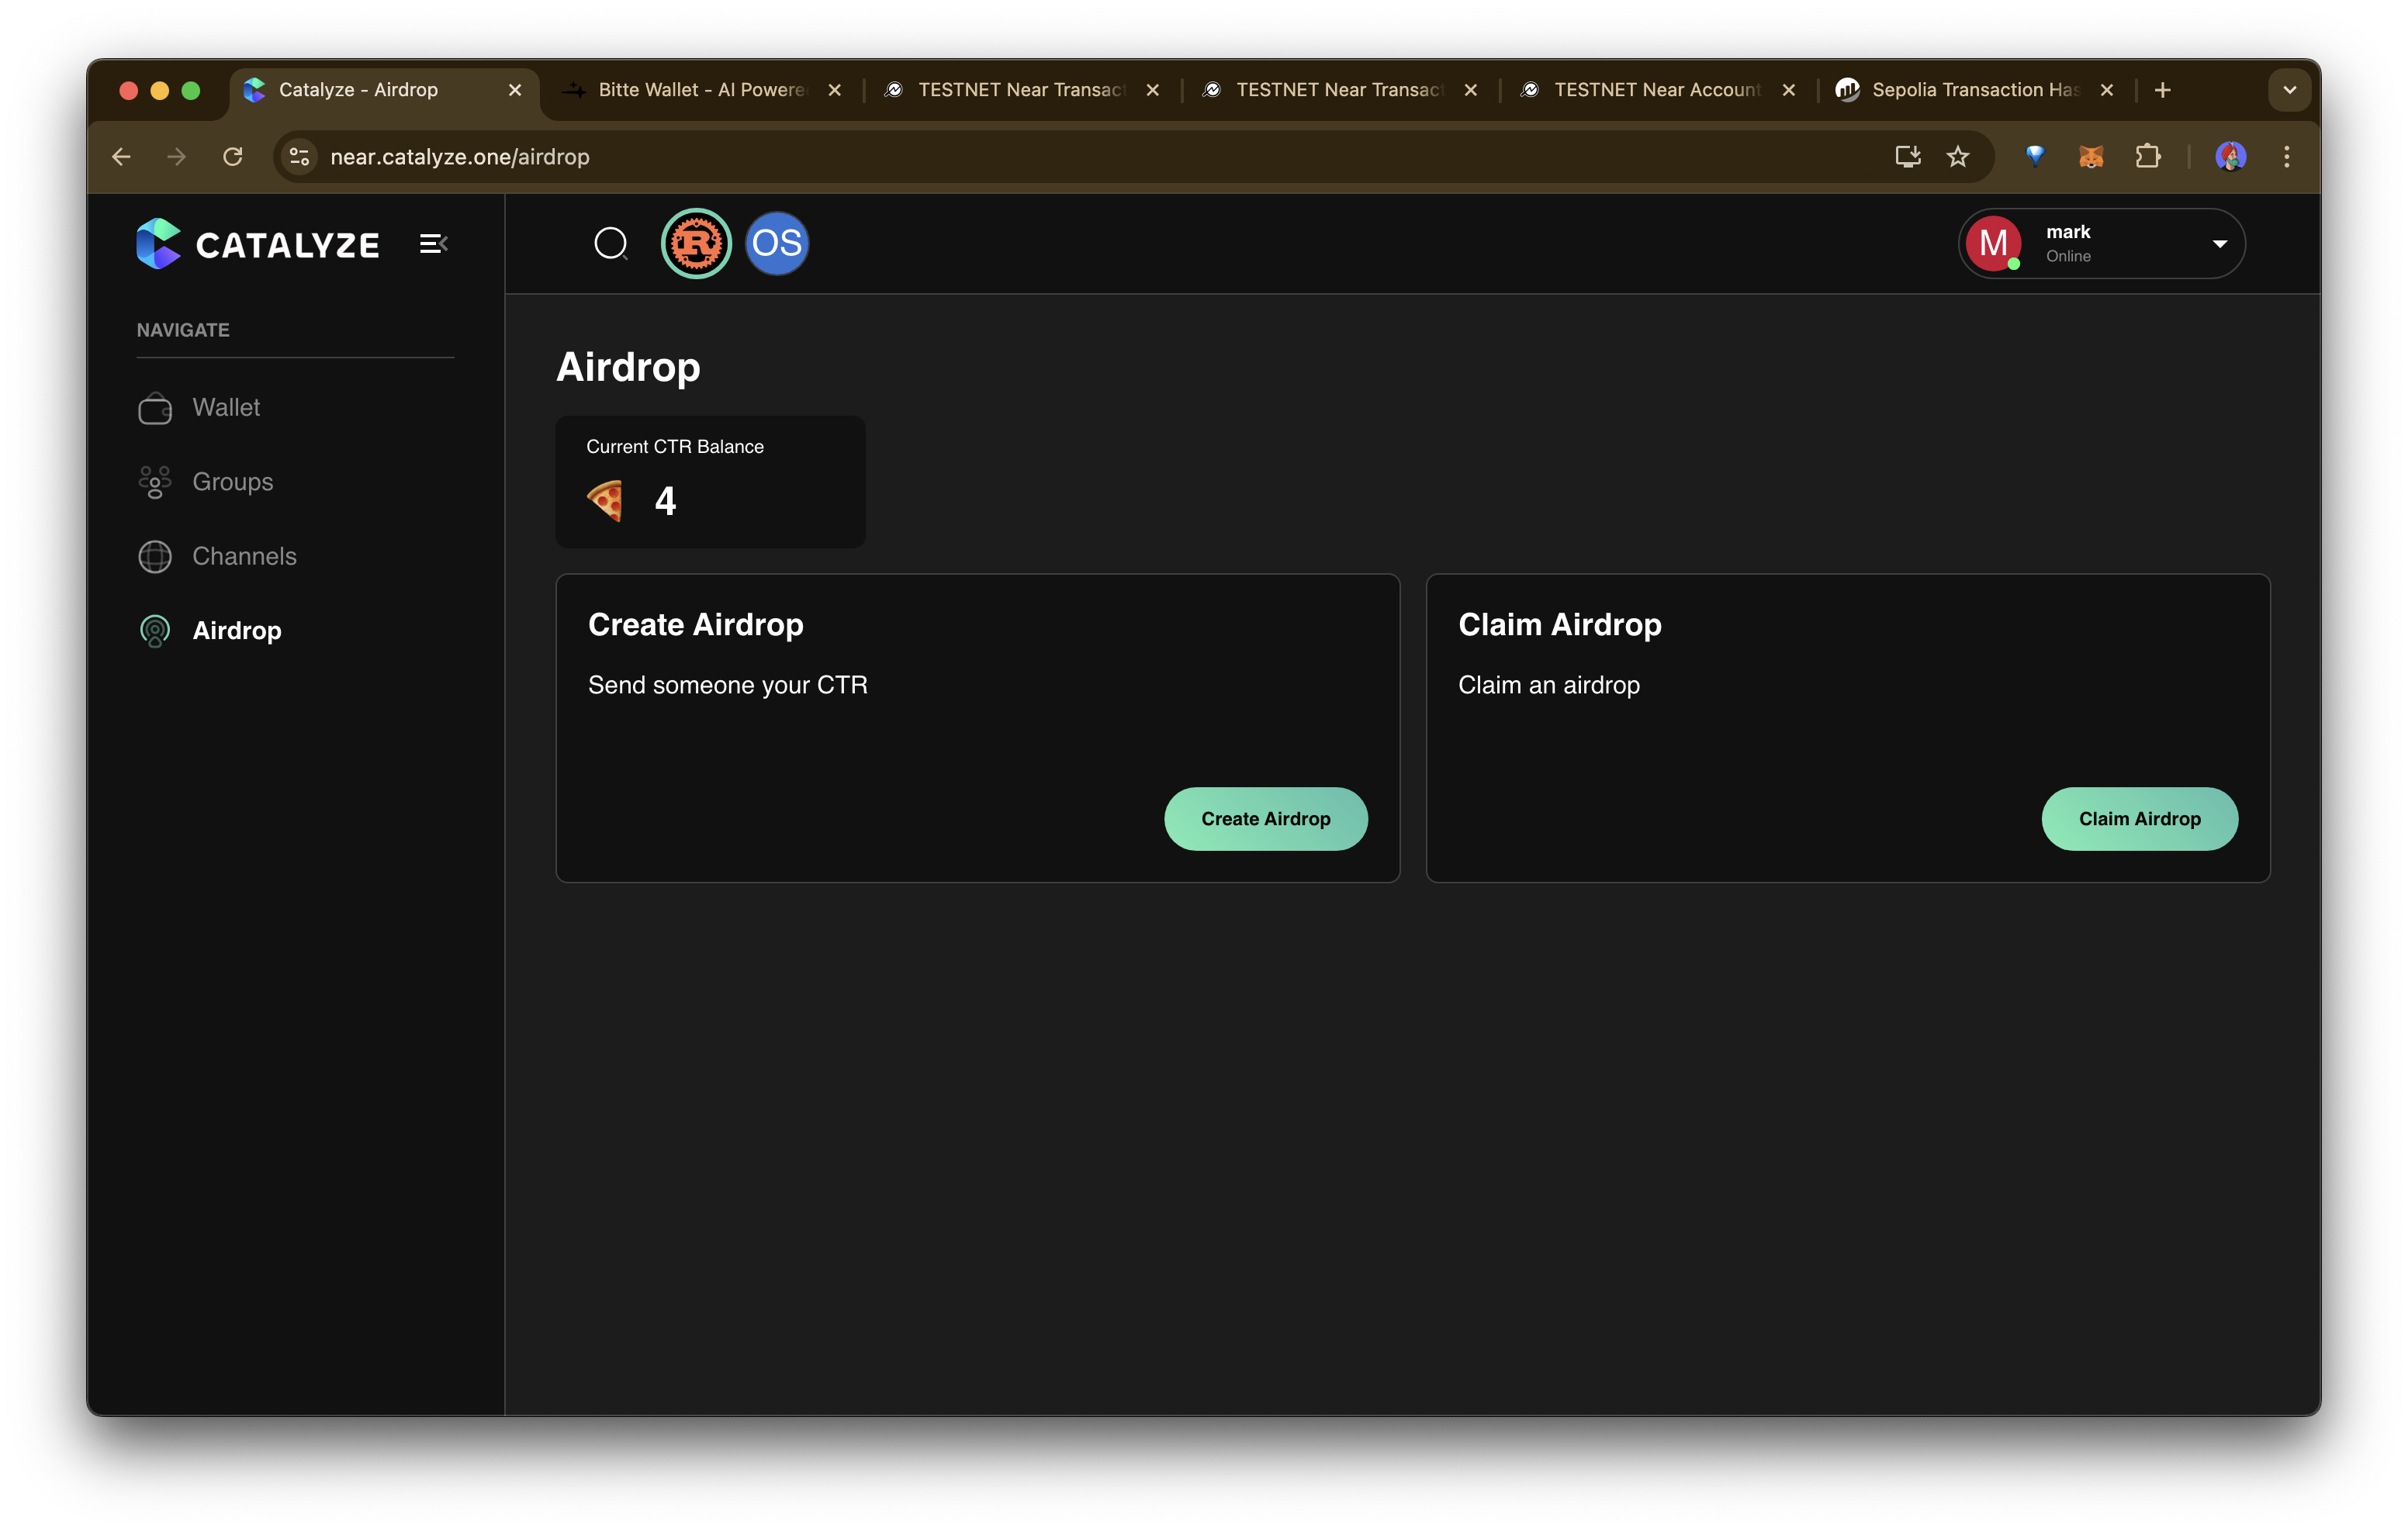The image size is (2408, 1531).
Task: Navigate to Groups in the sidebar
Action: tap(232, 482)
